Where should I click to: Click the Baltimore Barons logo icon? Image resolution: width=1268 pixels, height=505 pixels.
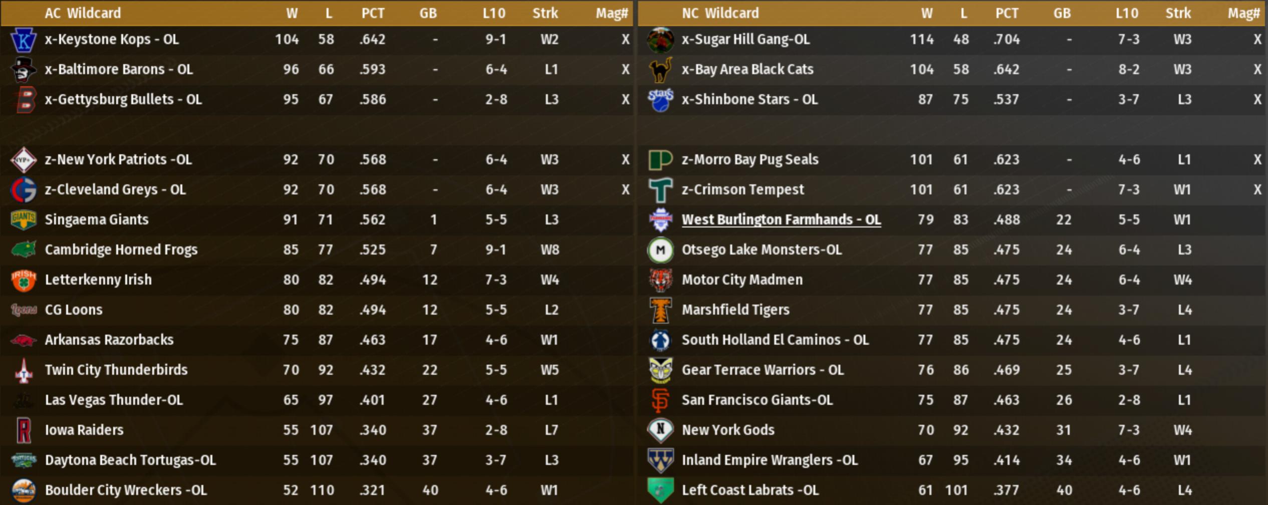pyautogui.click(x=23, y=70)
